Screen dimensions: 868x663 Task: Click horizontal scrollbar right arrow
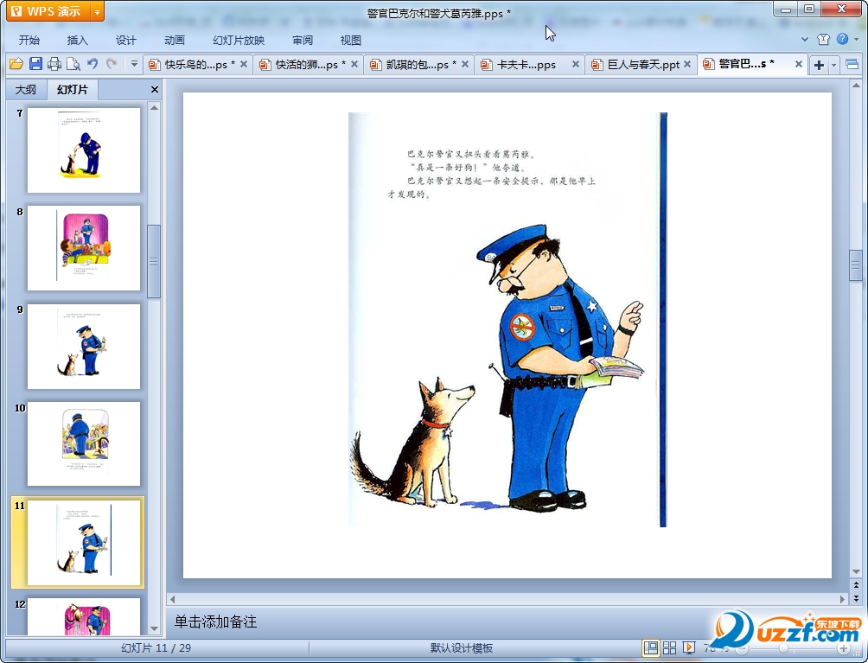[843, 599]
